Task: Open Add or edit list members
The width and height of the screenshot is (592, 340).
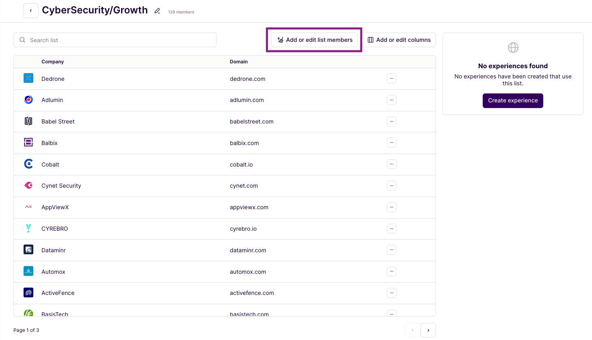Action: point(314,40)
